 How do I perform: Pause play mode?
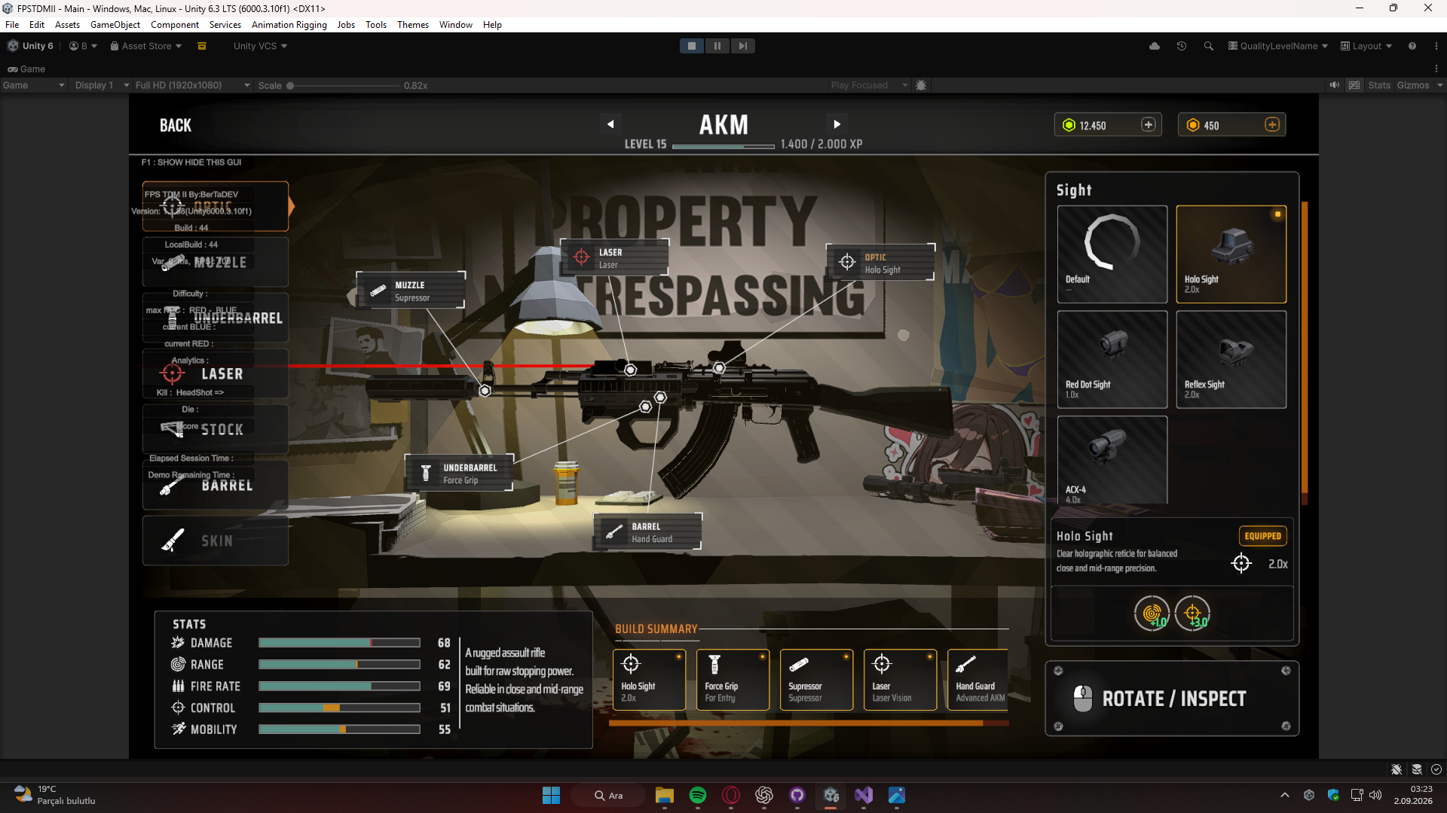tap(717, 46)
